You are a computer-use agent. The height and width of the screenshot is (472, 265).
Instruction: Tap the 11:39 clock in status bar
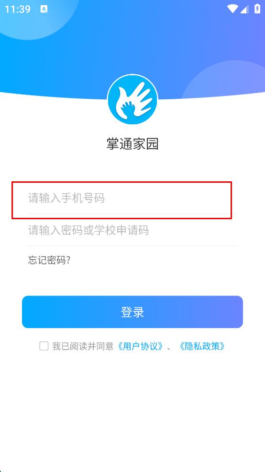click(x=17, y=9)
